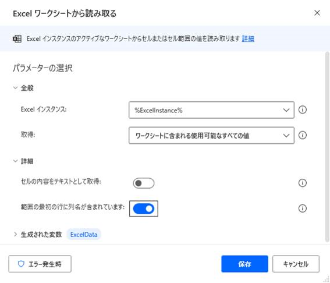Click info icon for セルの内容をテキストとして取得
Screen dimensions: 330x283
[x=303, y=183]
